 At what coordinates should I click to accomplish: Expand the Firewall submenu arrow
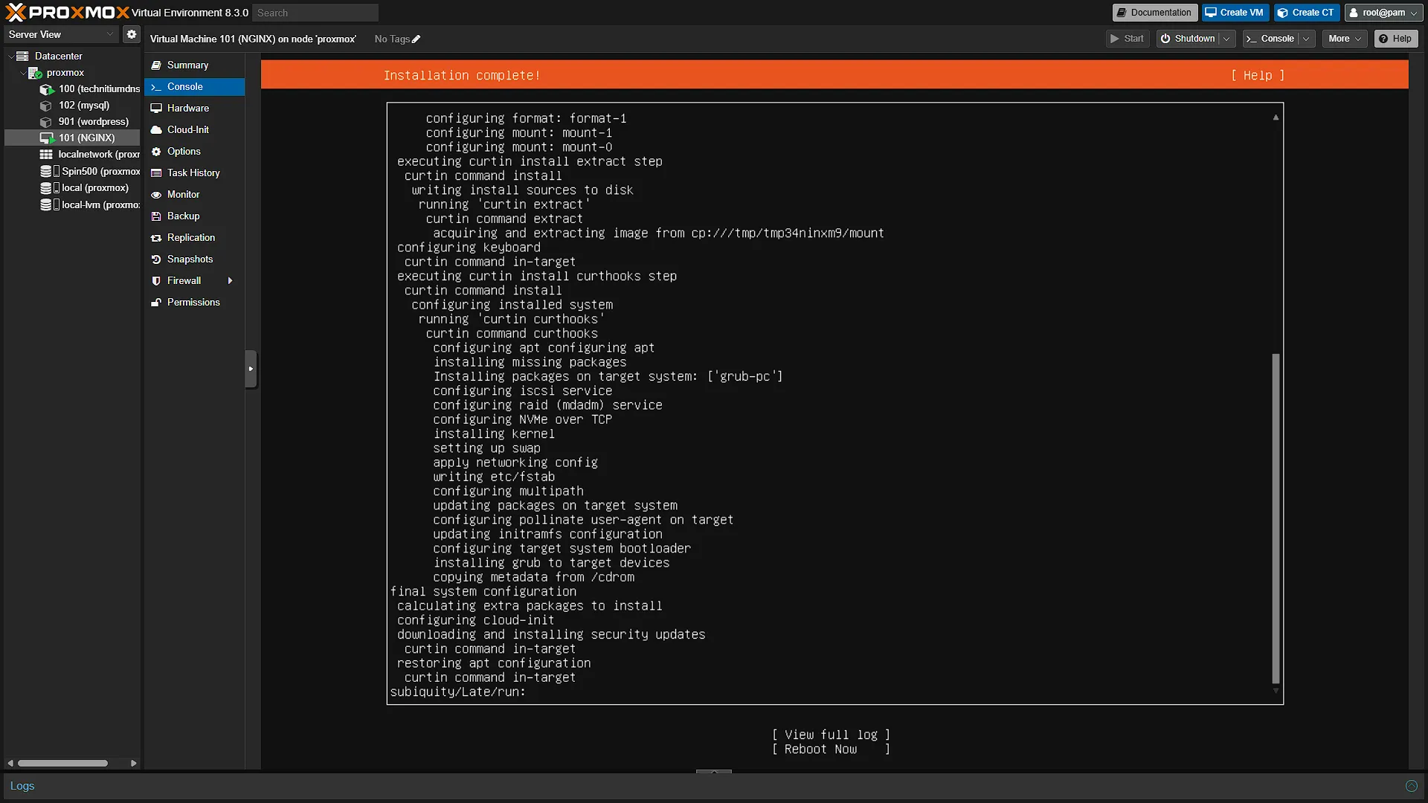230,281
